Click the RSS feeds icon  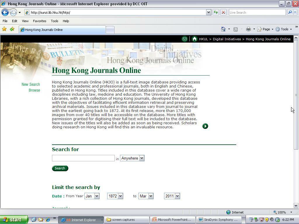236,29
